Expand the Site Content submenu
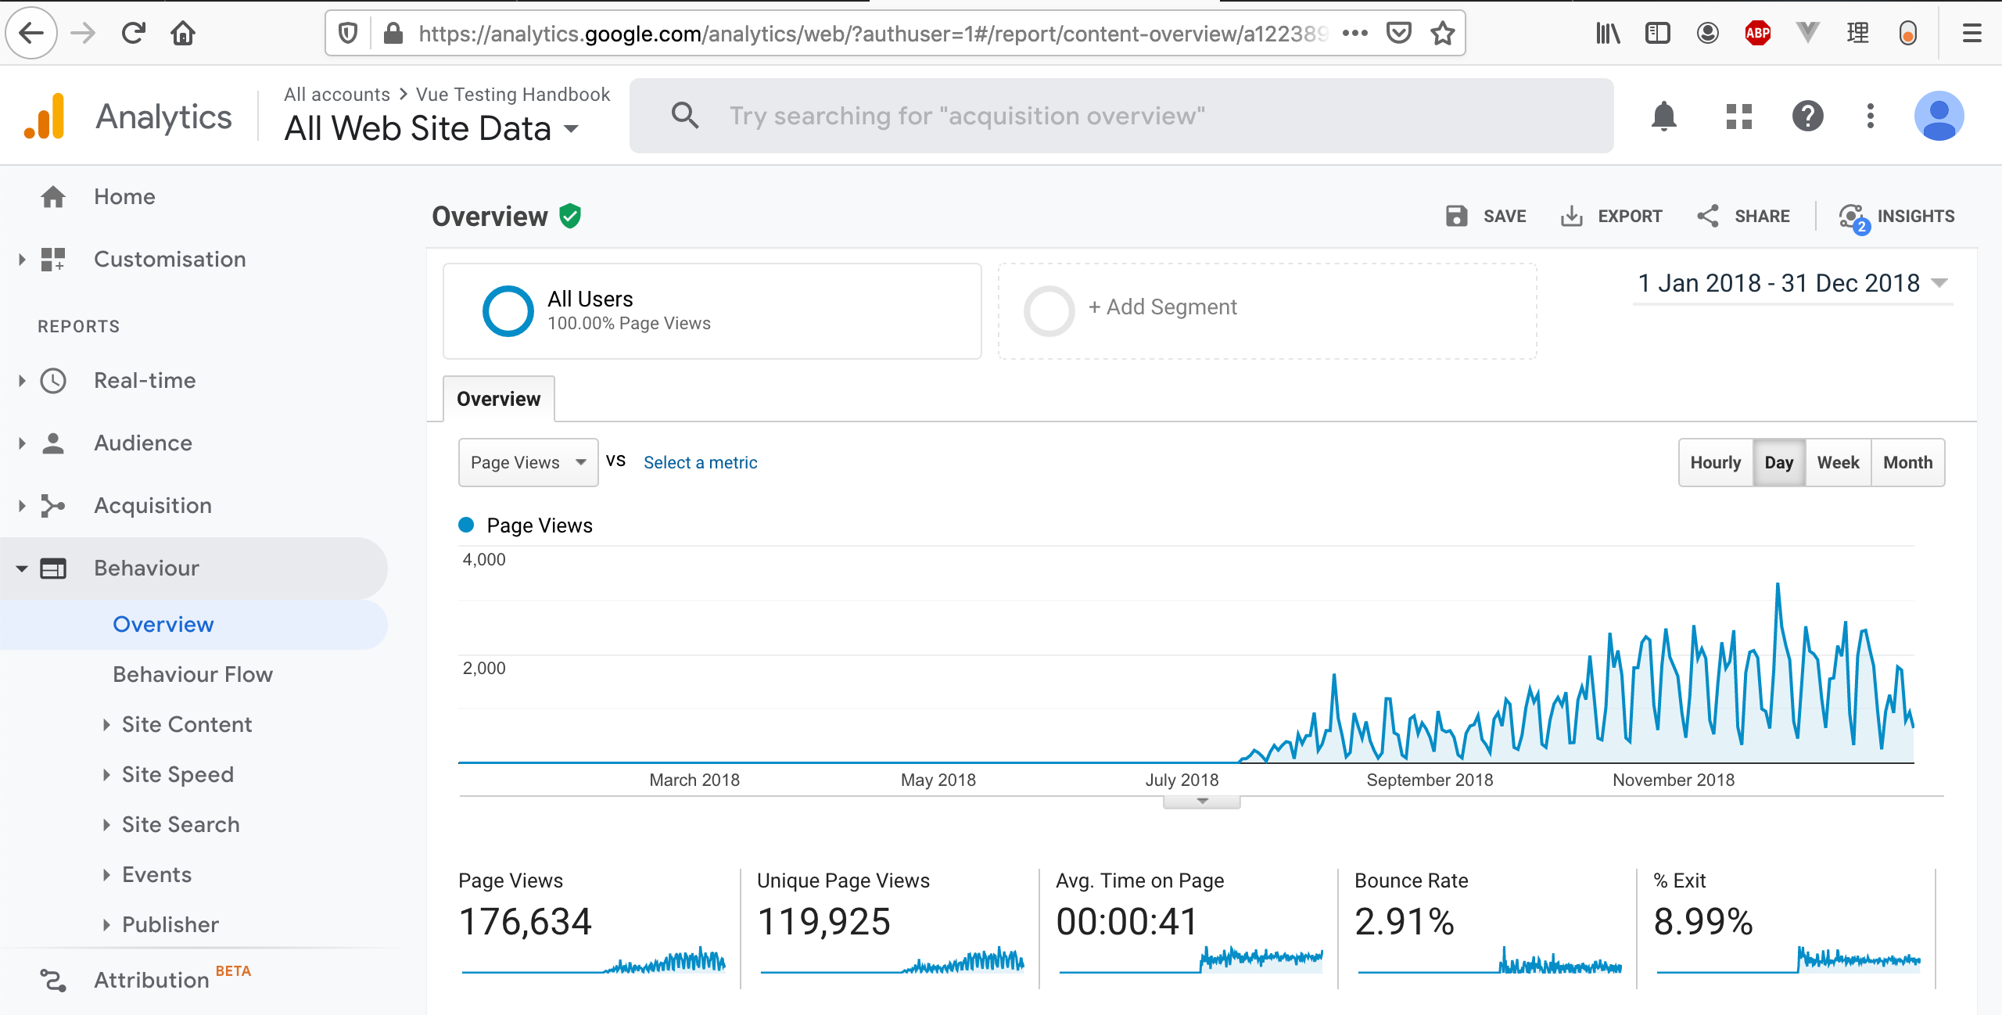 [186, 724]
